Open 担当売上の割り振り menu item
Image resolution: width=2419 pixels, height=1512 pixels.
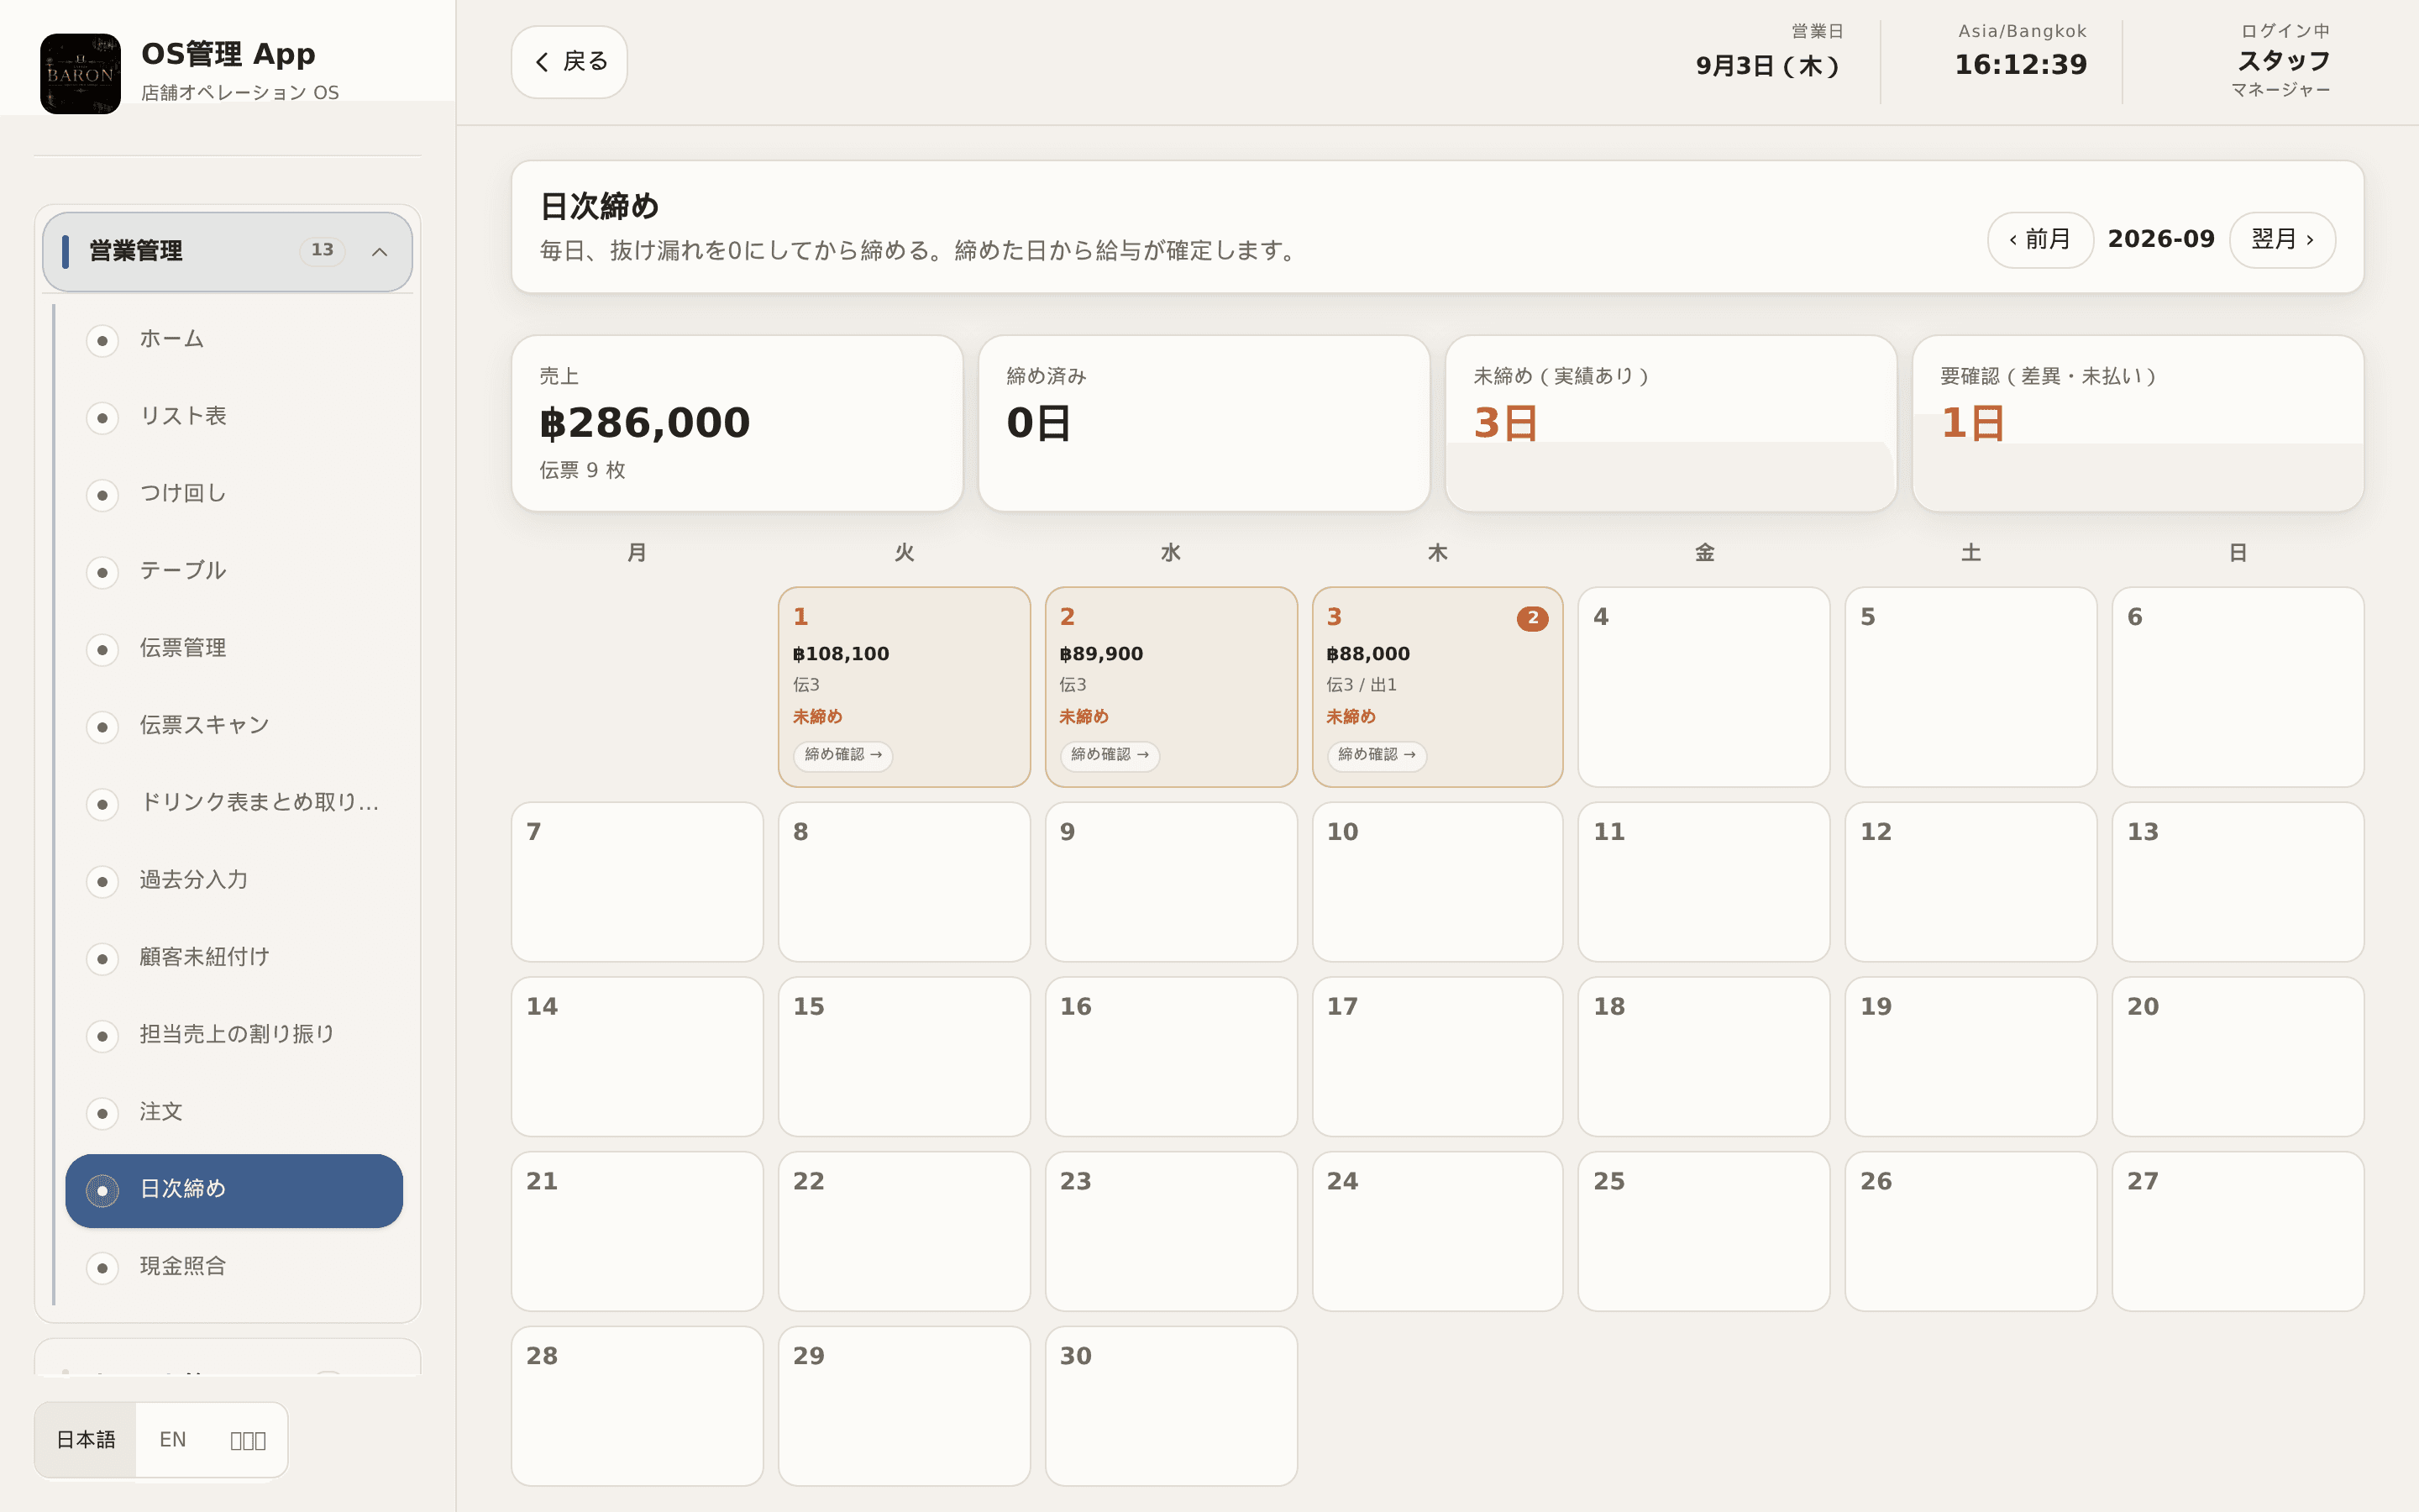(234, 1035)
